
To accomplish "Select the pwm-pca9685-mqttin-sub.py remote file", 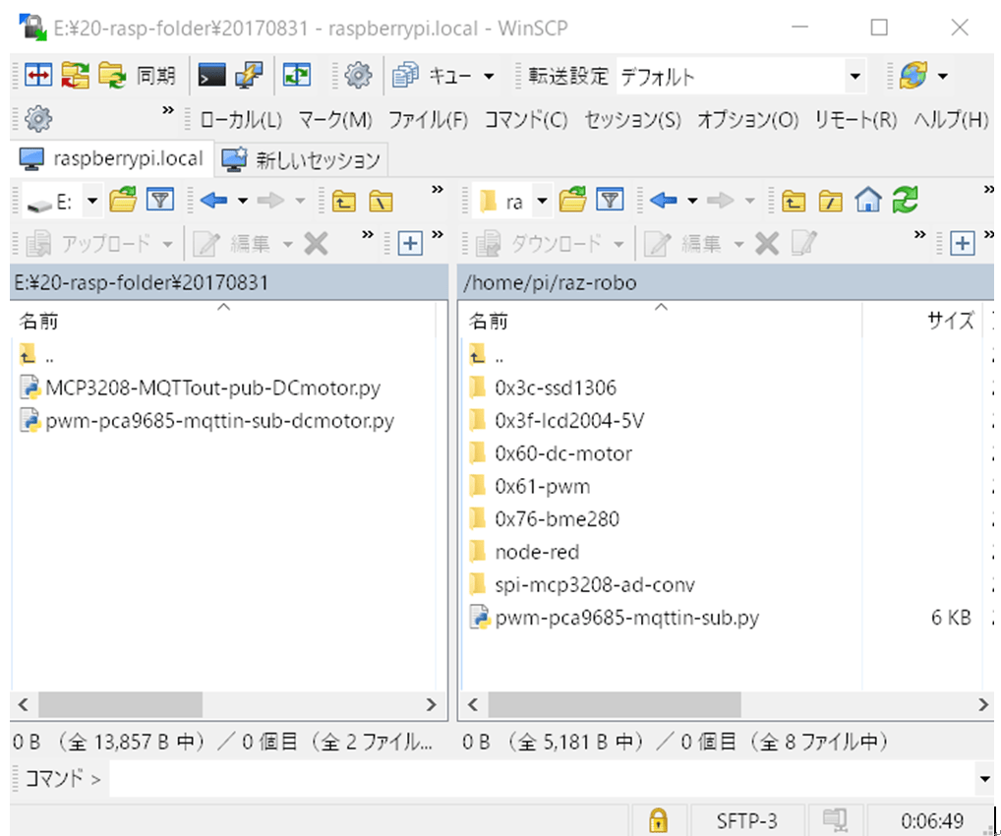I will (x=626, y=618).
